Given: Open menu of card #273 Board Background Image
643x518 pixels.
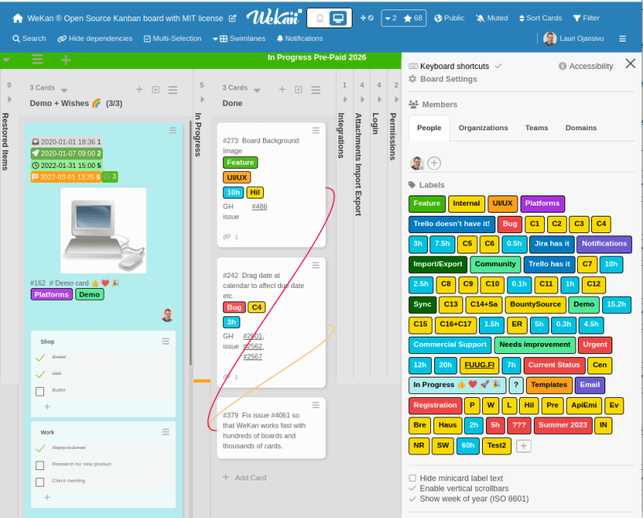Looking at the screenshot, I should 316,130.
